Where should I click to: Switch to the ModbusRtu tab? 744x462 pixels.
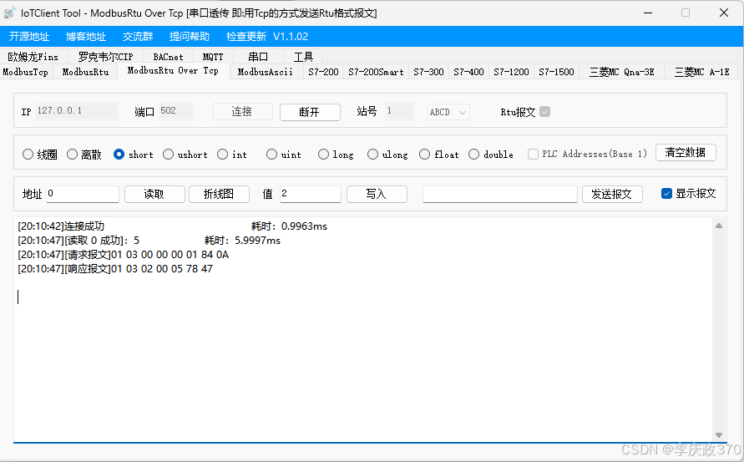85,72
